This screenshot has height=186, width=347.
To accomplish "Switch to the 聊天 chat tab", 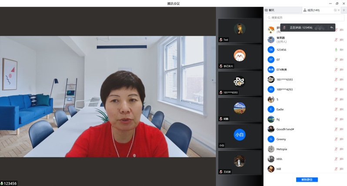I will tap(270, 10).
